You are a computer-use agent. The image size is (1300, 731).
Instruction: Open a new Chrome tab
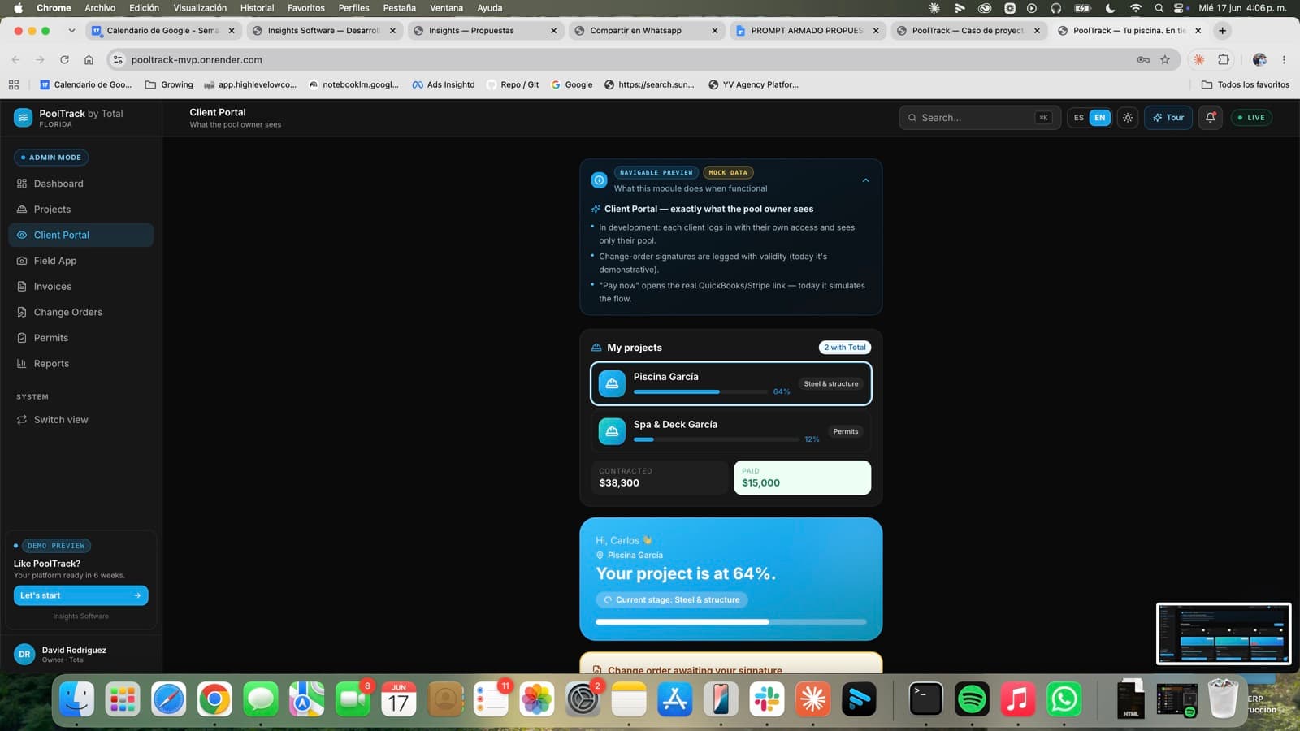[1222, 31]
